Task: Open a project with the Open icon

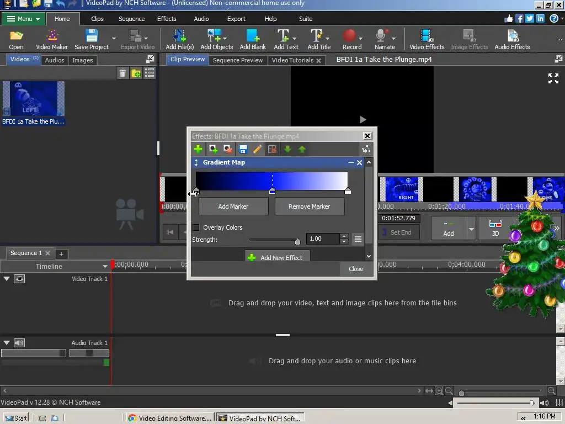Action: pyautogui.click(x=16, y=39)
